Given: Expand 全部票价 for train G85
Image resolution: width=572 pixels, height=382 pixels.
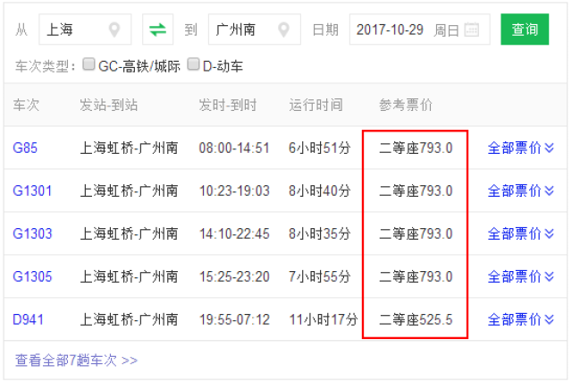Looking at the screenshot, I should [521, 148].
